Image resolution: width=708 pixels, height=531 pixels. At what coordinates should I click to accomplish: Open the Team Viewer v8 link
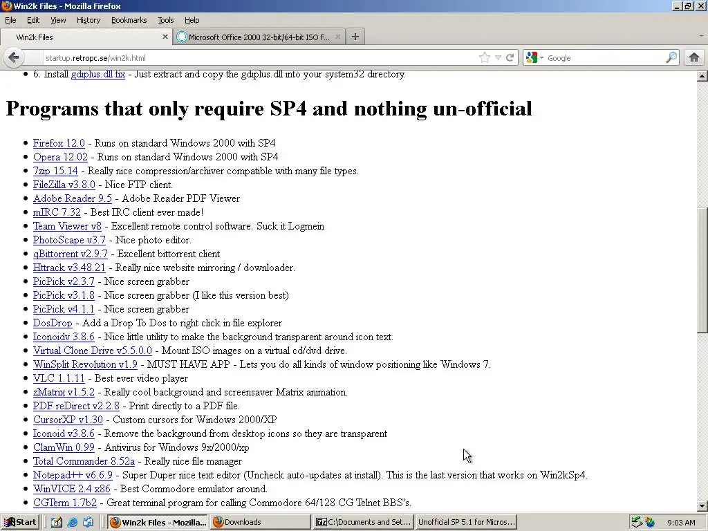point(67,226)
